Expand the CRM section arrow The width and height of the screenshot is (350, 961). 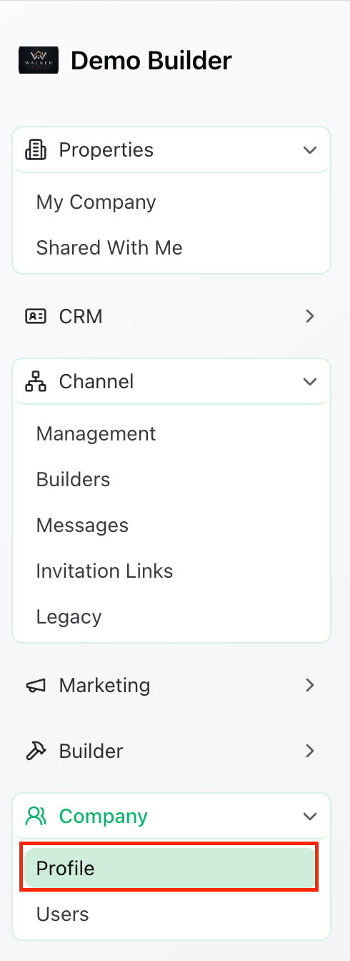pos(310,316)
